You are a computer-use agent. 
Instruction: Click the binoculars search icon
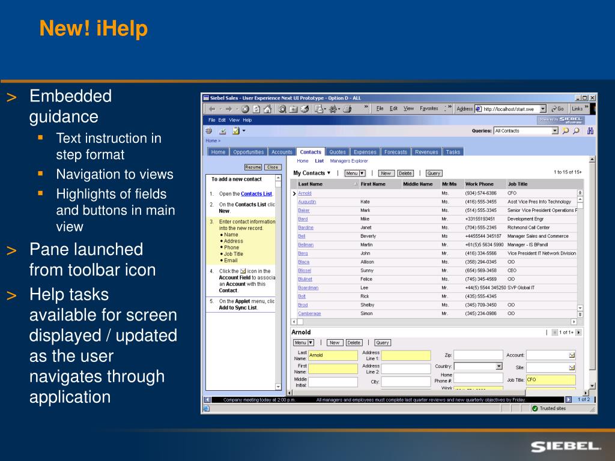point(590,131)
